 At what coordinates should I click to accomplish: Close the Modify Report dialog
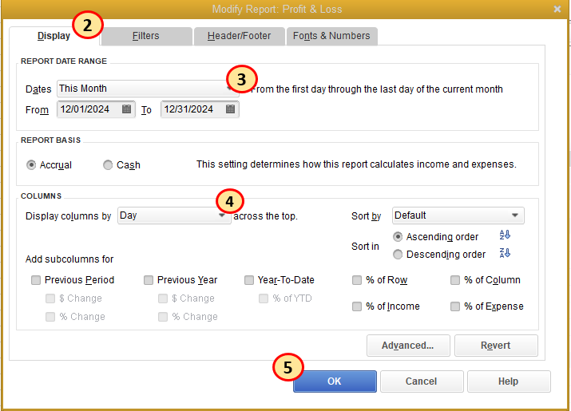click(x=557, y=9)
